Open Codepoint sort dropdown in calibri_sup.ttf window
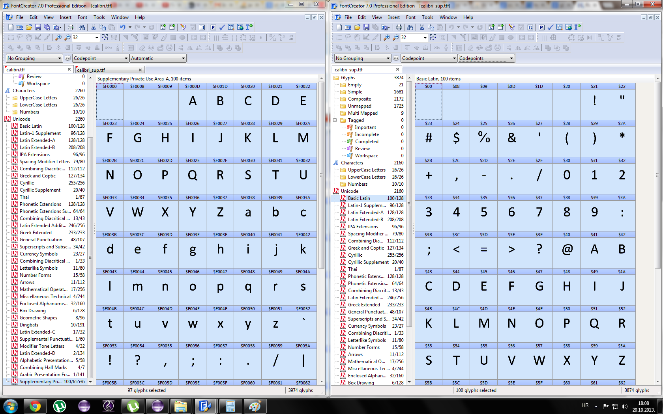The height and width of the screenshot is (414, 663). [429, 58]
